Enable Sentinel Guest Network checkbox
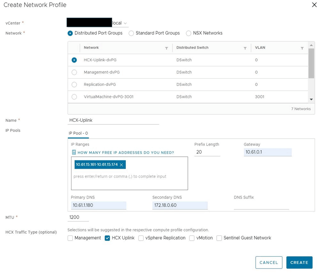The image size is (320, 275). [x=219, y=238]
